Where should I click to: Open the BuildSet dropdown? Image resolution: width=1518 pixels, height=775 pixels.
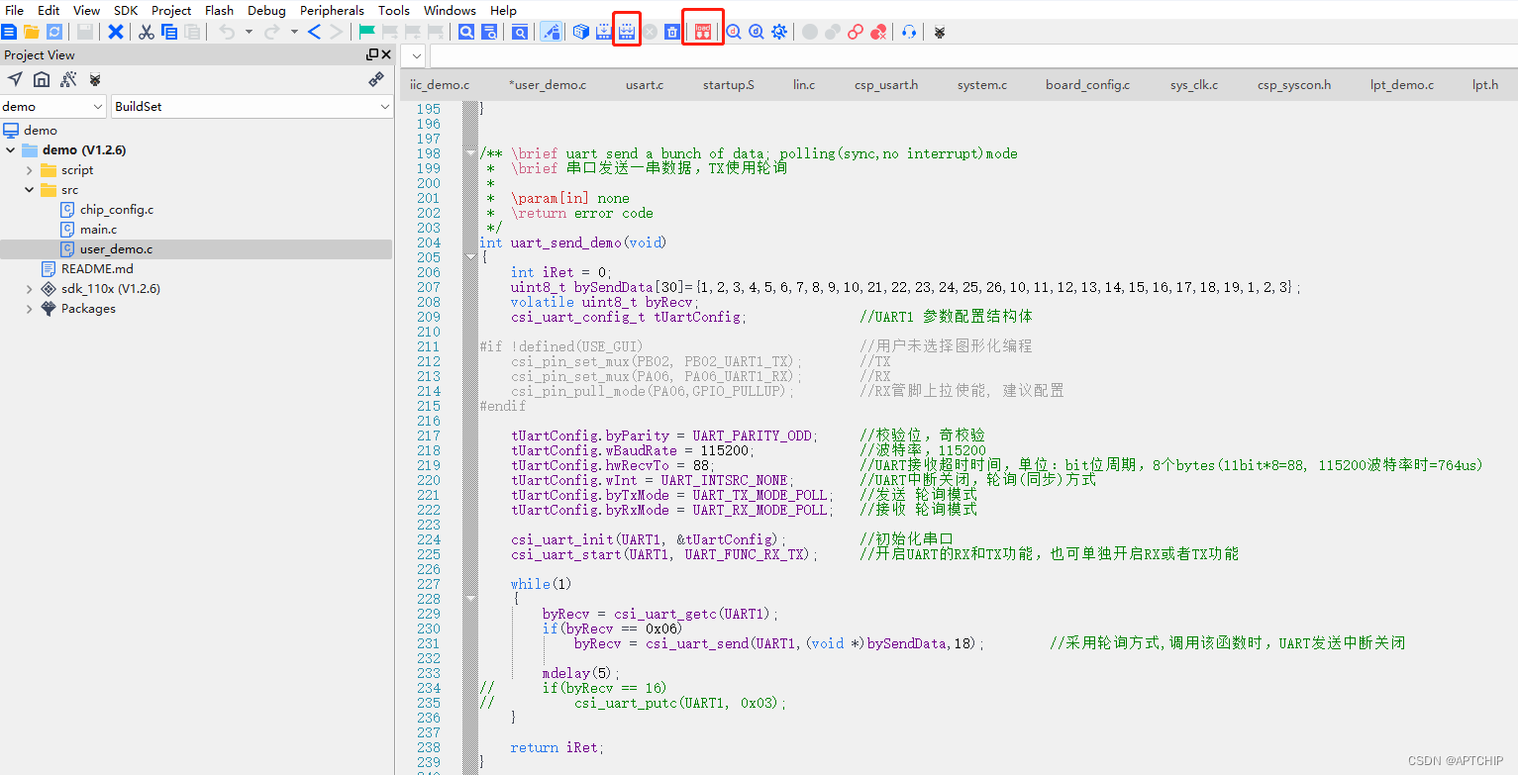(x=251, y=106)
